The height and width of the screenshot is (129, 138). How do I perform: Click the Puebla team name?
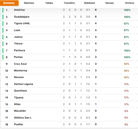coord(18,124)
